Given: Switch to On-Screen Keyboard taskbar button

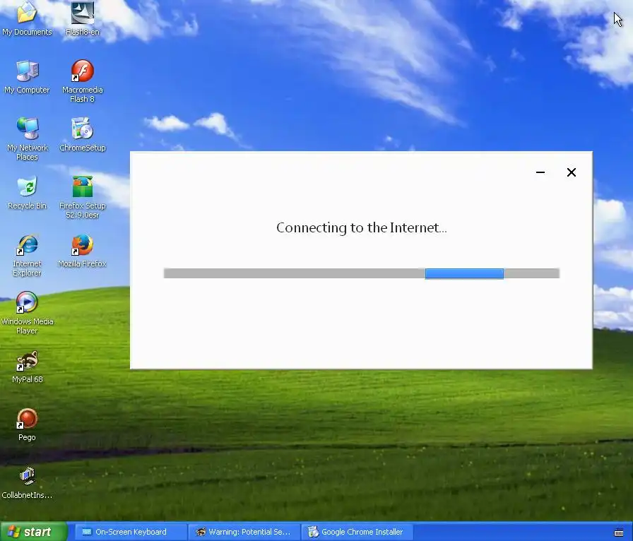Looking at the screenshot, I should [x=131, y=532].
